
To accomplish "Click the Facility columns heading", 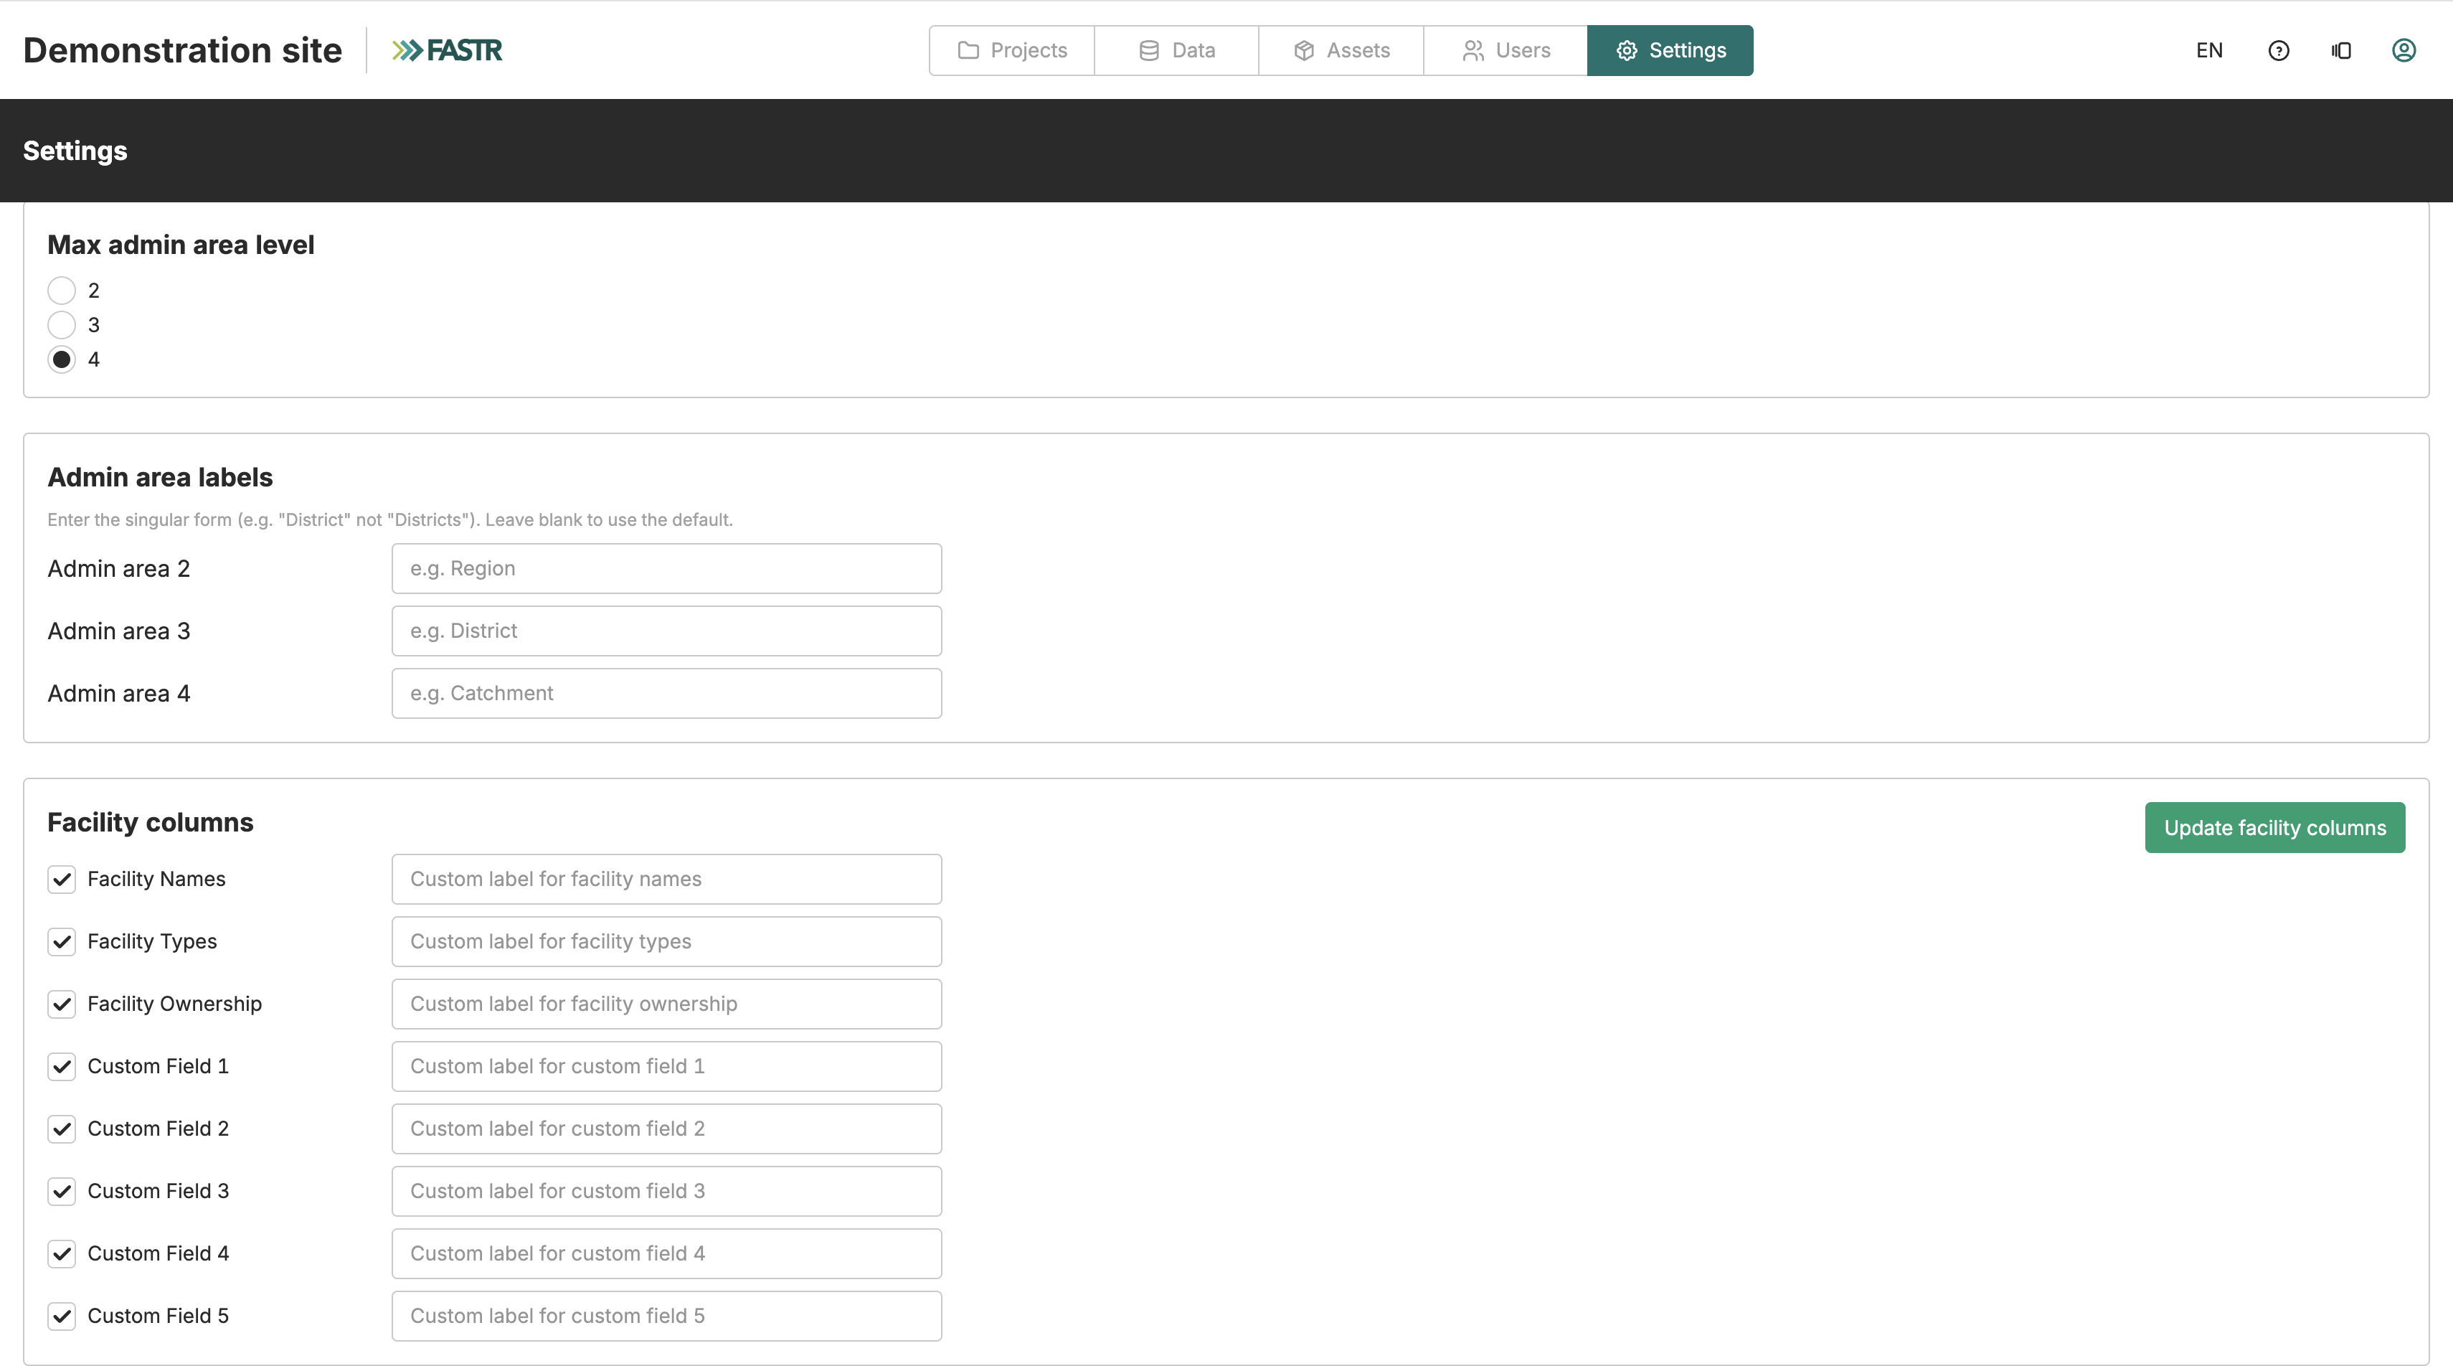I will tap(151, 822).
